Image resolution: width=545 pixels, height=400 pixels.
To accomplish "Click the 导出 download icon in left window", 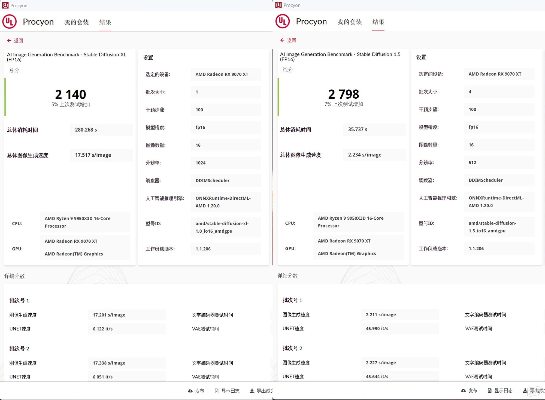I will [x=252, y=391].
